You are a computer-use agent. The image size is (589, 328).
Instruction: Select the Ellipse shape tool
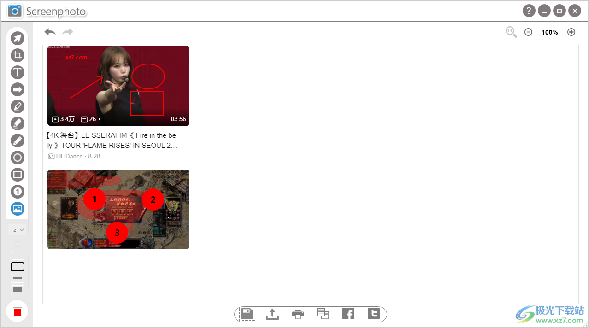pos(17,158)
